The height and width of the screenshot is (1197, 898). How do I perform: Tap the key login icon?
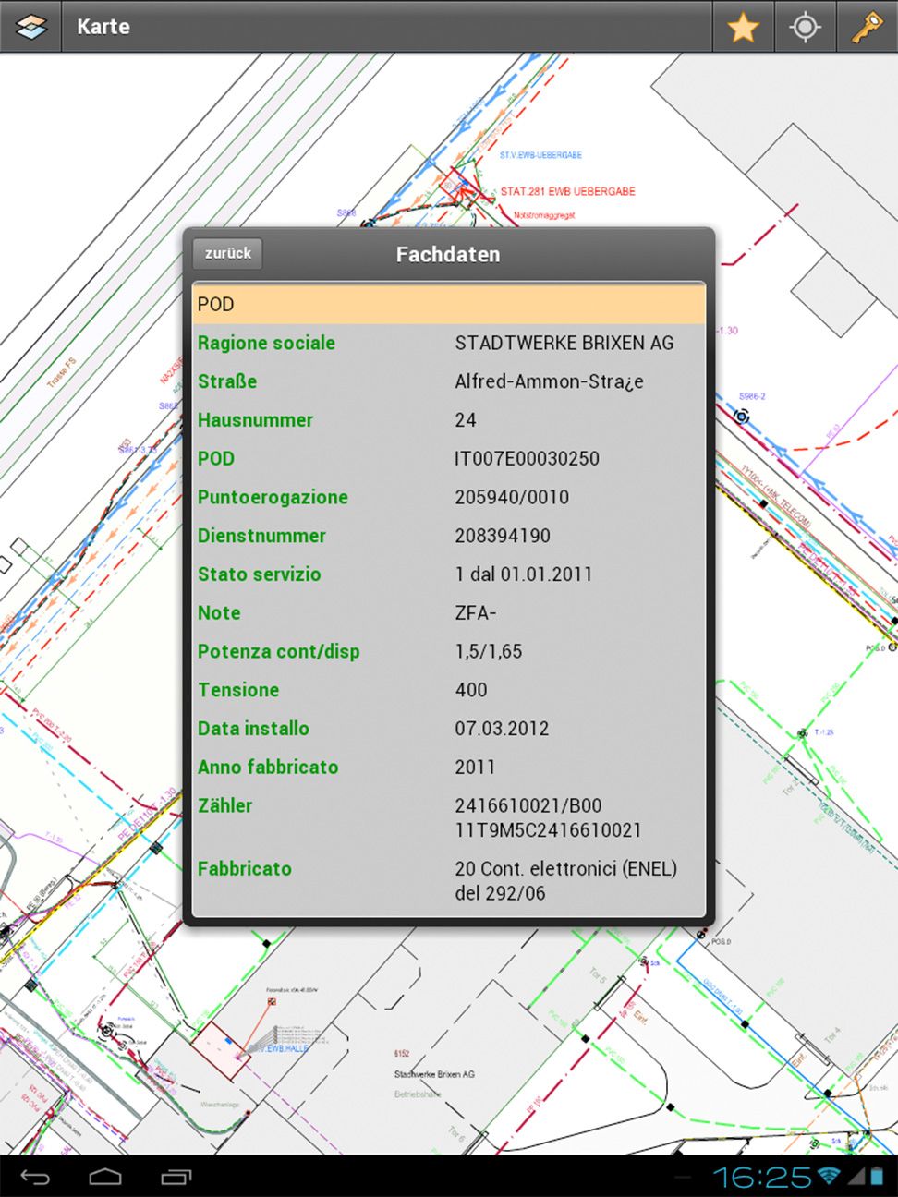[x=867, y=28]
